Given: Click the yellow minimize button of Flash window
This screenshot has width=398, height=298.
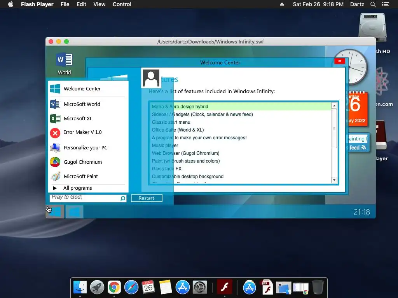Looking at the screenshot, I should pyautogui.click(x=59, y=42).
